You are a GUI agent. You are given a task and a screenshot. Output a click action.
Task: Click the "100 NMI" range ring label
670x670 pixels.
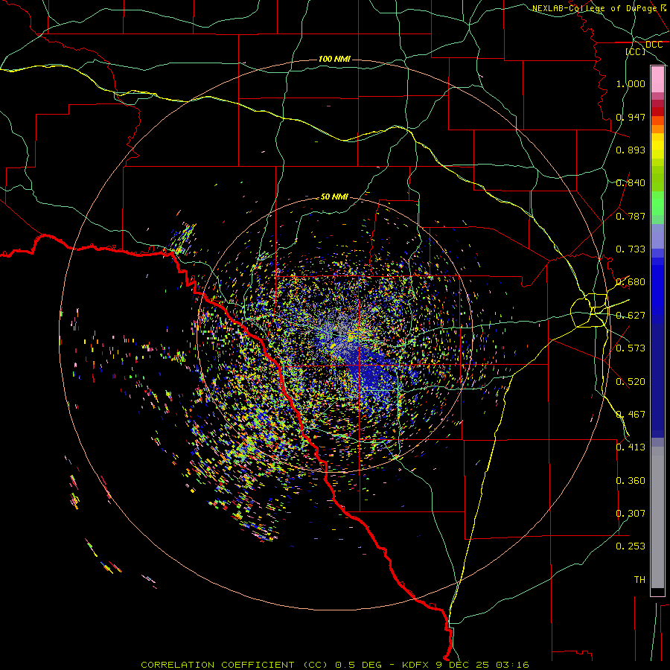[334, 59]
